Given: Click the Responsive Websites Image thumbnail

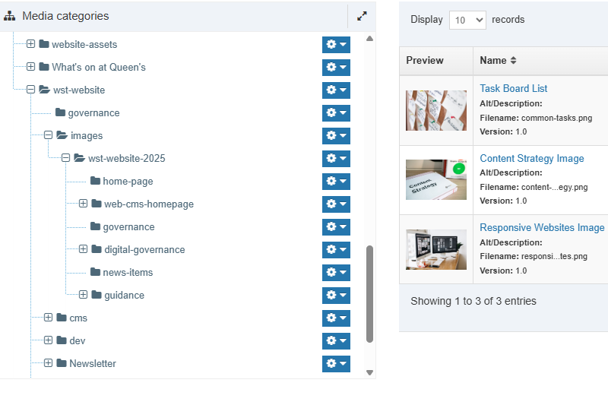Looking at the screenshot, I should 436,250.
